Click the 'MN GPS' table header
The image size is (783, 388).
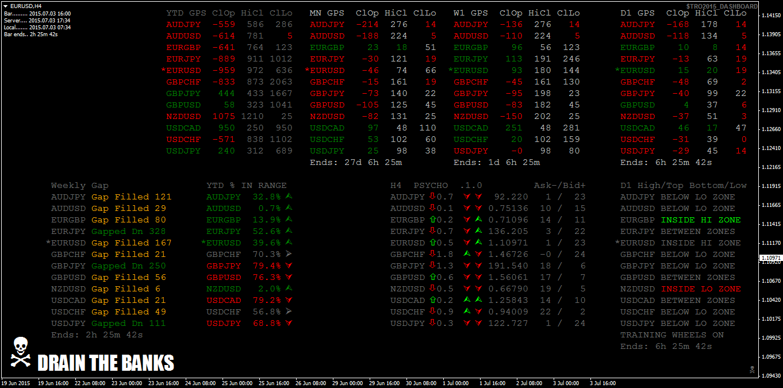click(327, 13)
